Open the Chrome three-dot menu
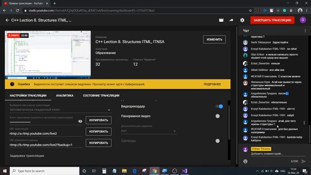Viewport: 311px width, 175px height. [x=307, y=11]
